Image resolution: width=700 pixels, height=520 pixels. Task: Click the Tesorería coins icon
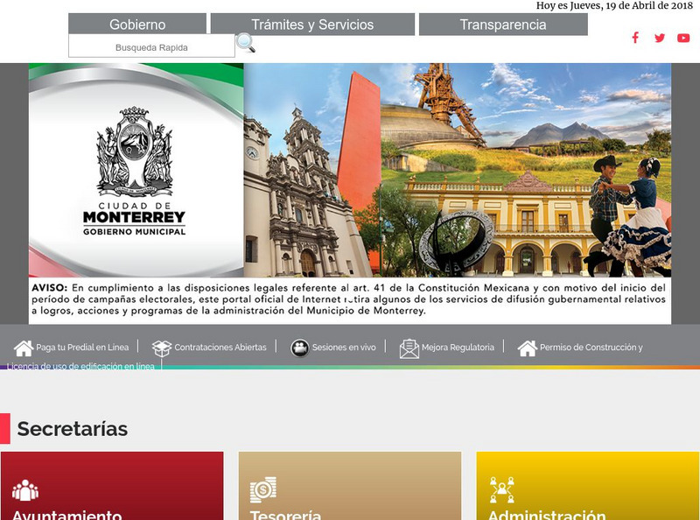[262, 487]
